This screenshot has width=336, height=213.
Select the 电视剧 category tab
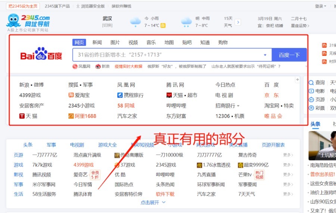pos(77,145)
